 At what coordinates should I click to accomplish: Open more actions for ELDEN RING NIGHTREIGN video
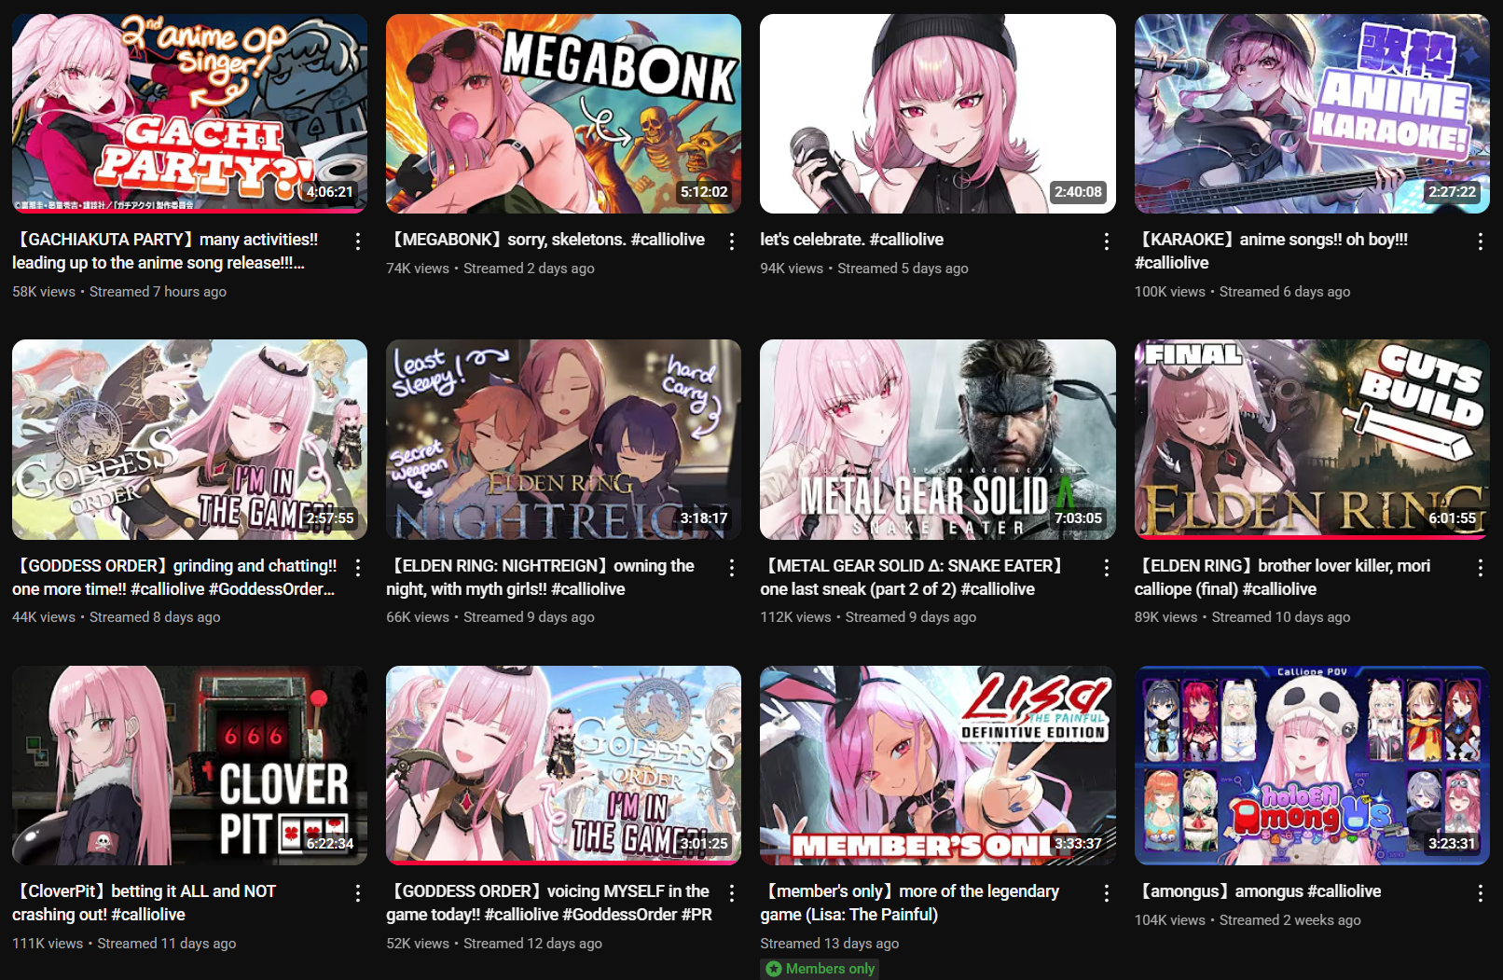pos(732,567)
